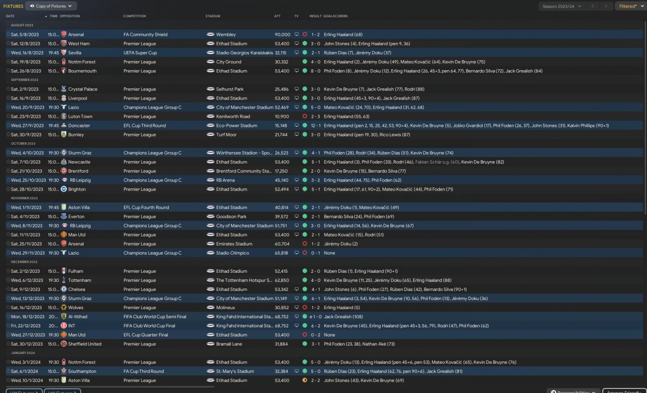Sort by the Opposition column header
Viewport: 647px width, 393px height.
coord(70,16)
